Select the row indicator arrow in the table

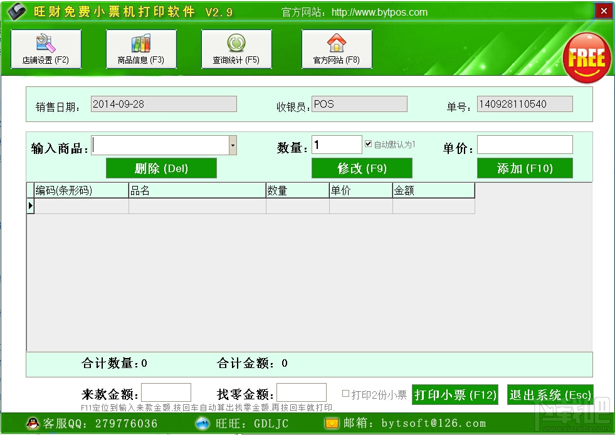[31, 206]
